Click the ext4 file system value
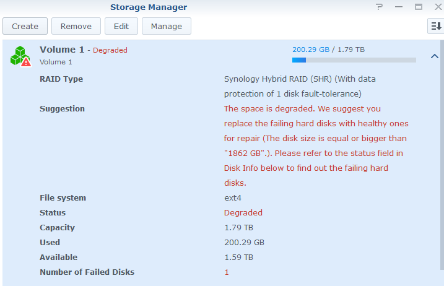This screenshot has height=286, width=444. tap(232, 197)
